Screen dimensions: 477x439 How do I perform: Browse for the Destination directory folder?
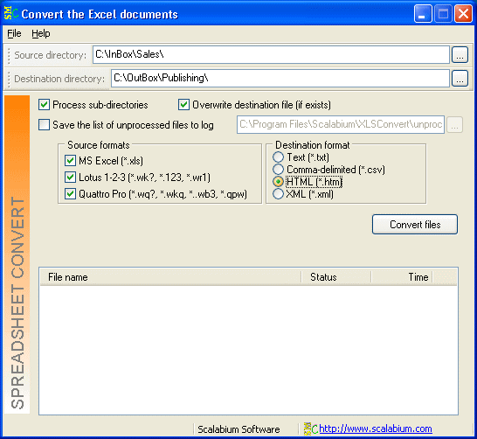coord(460,79)
